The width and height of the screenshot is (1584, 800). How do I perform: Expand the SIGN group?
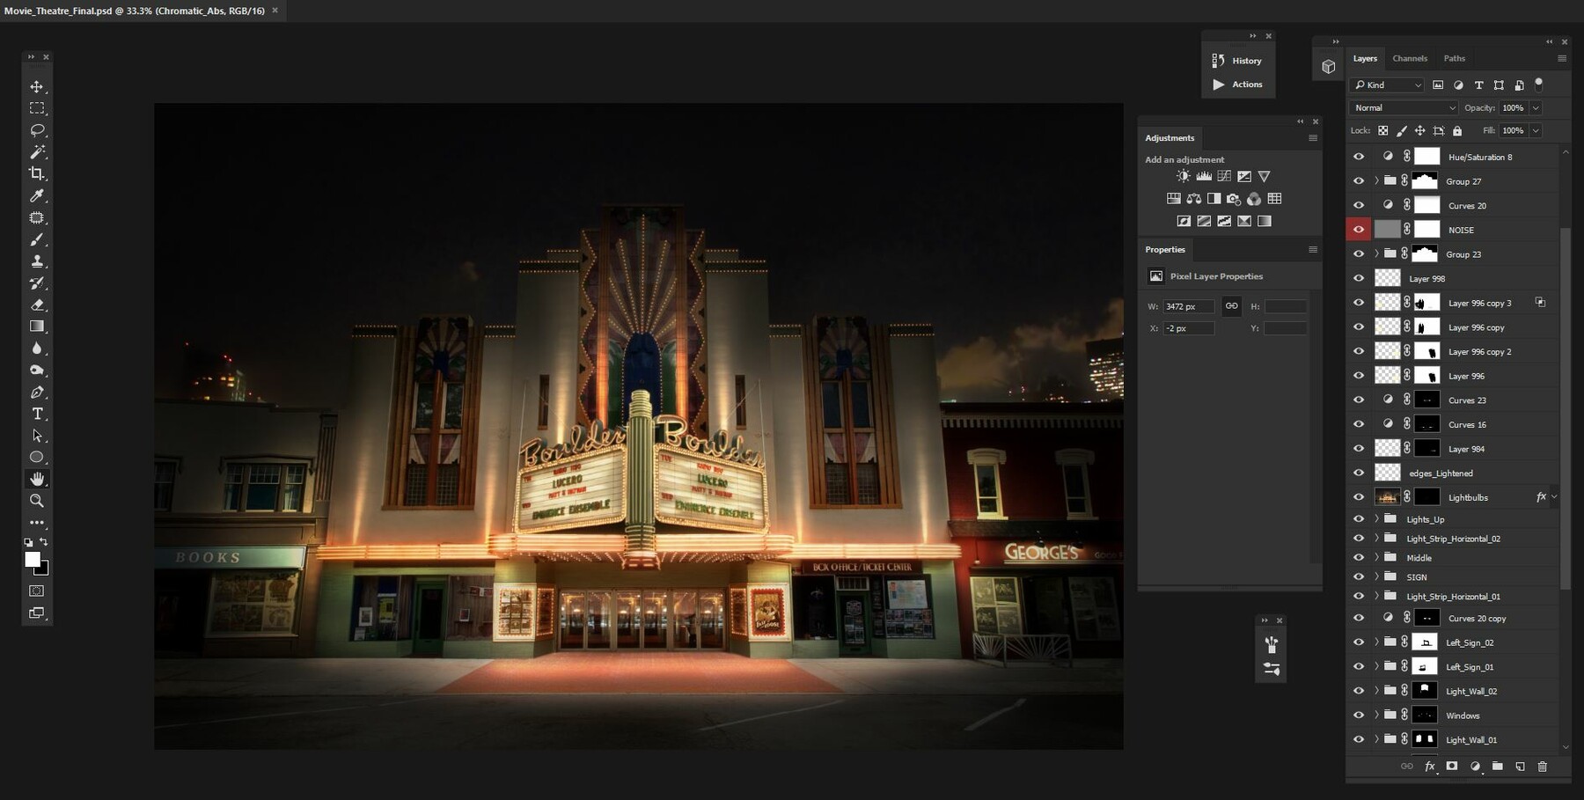click(1375, 576)
